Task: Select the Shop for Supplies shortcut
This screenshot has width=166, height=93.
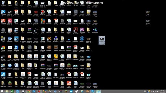Action: (x=16, y=31)
